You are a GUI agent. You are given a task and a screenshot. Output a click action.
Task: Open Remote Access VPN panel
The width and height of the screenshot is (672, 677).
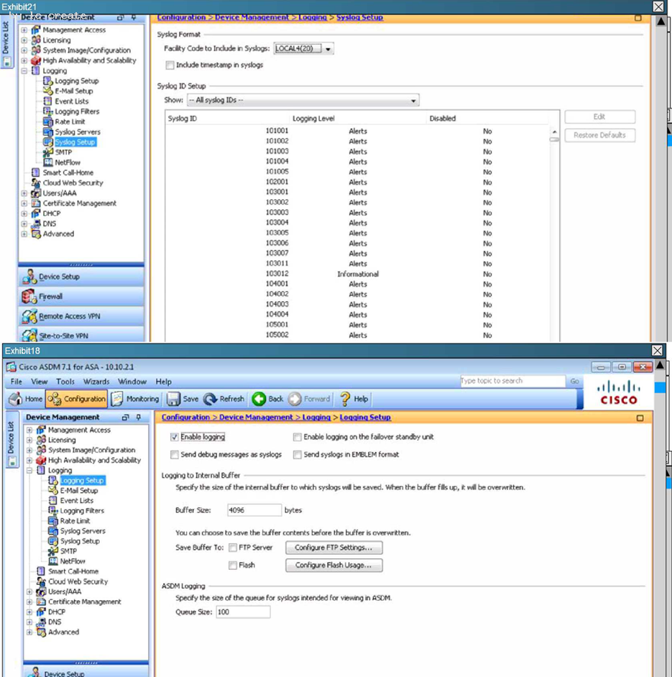click(x=81, y=316)
